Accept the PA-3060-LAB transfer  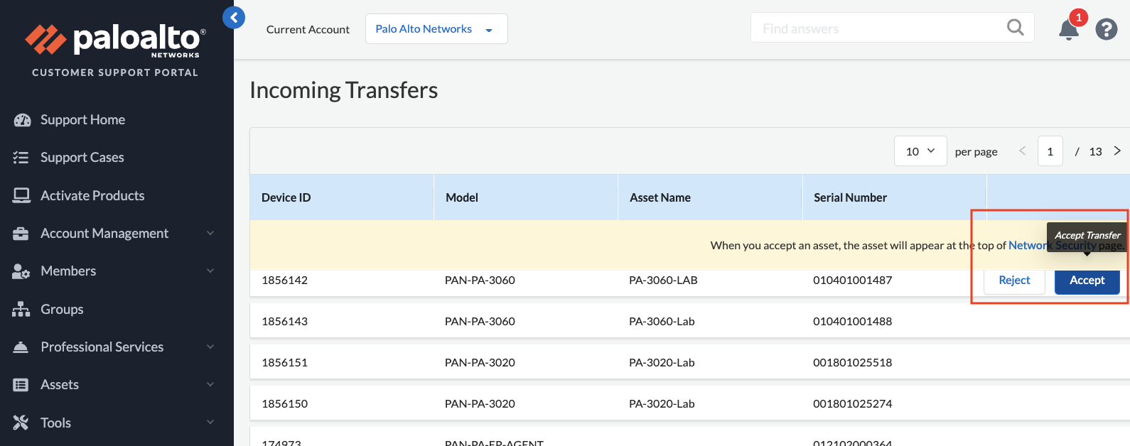coord(1087,281)
